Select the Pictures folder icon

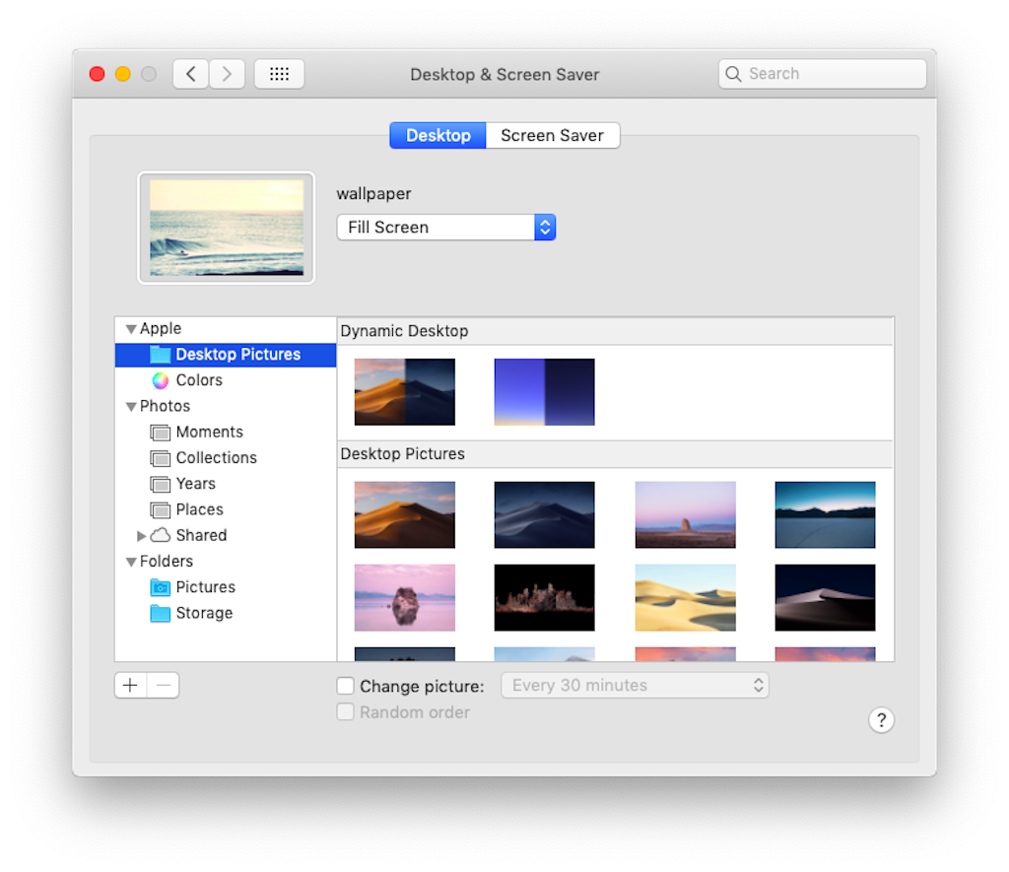point(161,586)
